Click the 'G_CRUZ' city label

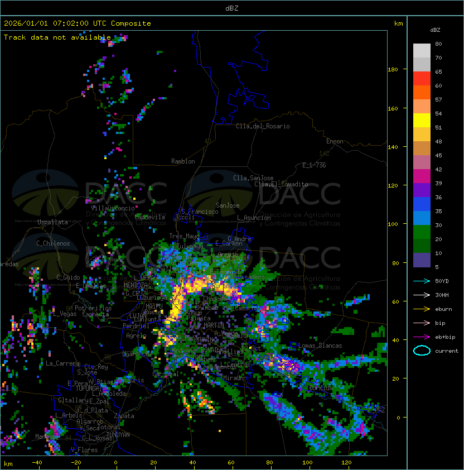pyautogui.click(x=136, y=294)
